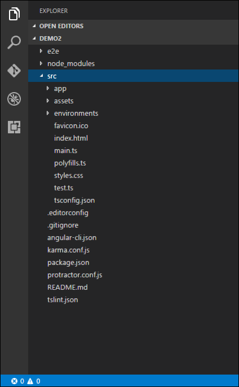Open the Source Control git icon
This screenshot has height=387, width=239.
pos(14,71)
